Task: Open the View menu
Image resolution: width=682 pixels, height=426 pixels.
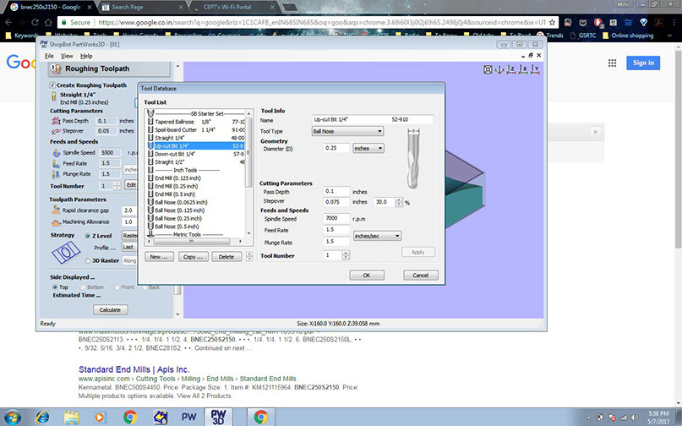Action: click(x=67, y=56)
